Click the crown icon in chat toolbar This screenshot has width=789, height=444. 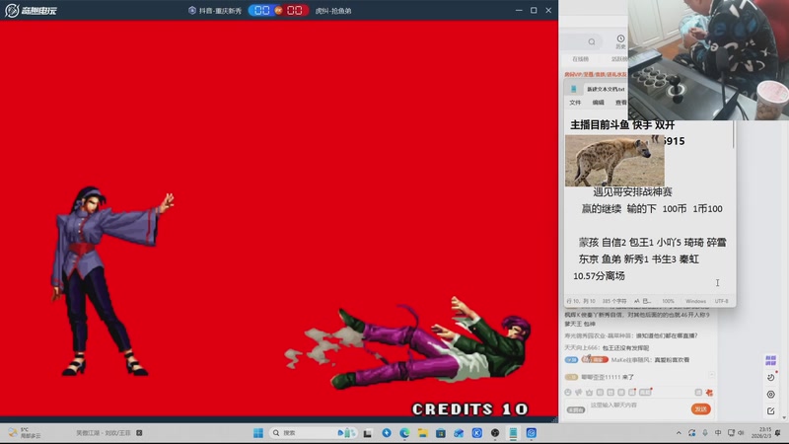pos(589,392)
